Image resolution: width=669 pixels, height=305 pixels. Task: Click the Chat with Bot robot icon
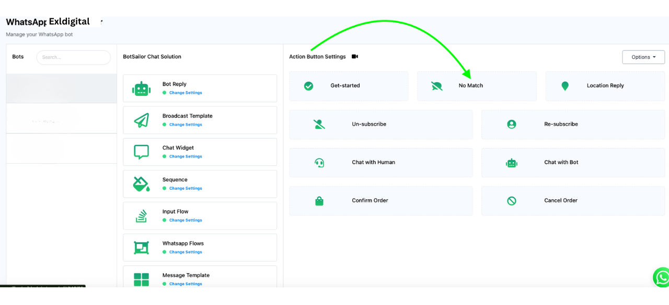pos(512,163)
